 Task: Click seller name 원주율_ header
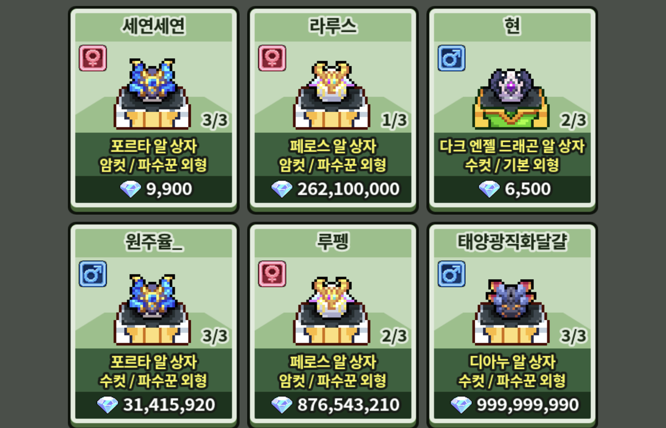coord(154,242)
